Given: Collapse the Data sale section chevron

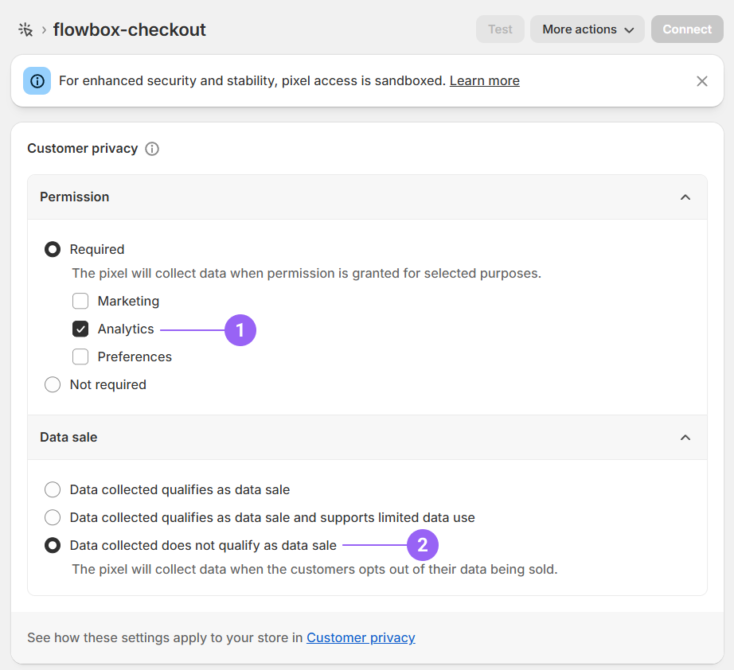Looking at the screenshot, I should click(x=685, y=437).
